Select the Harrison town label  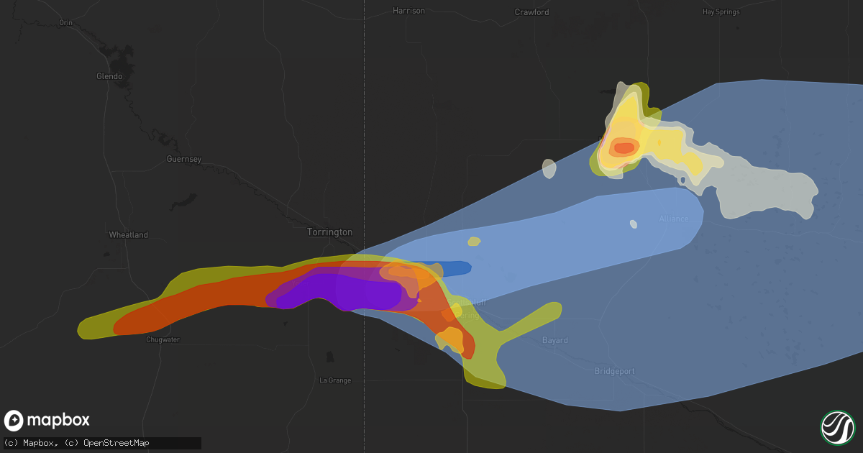(x=408, y=11)
